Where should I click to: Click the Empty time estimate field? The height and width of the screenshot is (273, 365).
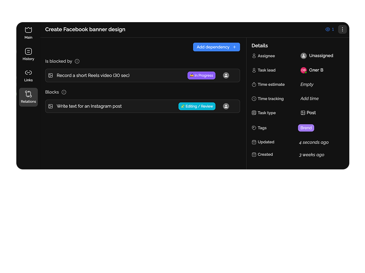(x=307, y=84)
